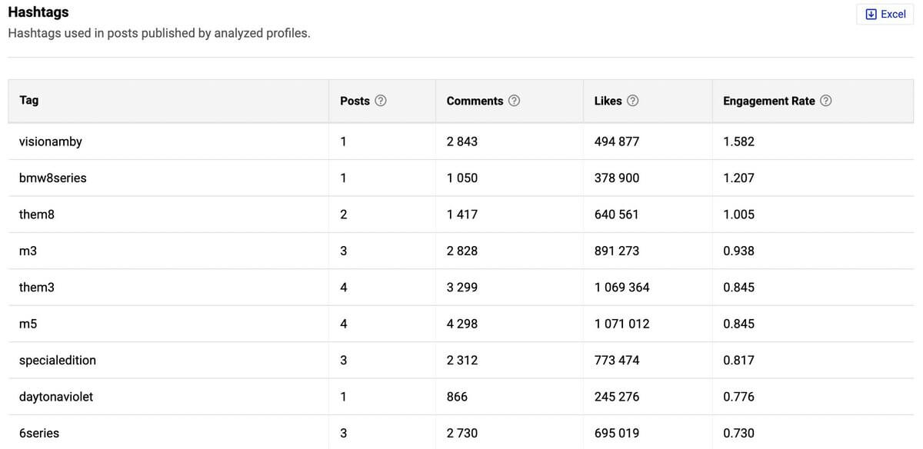Sort table by the Tag column header

29,101
